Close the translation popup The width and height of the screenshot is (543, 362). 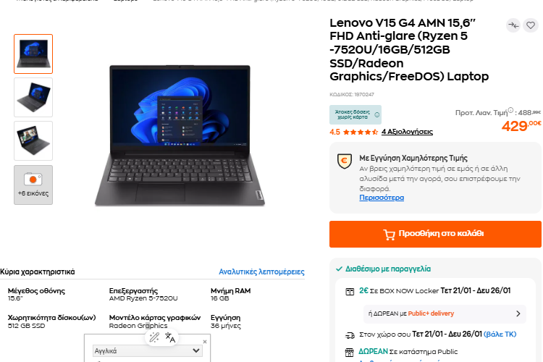(x=205, y=342)
